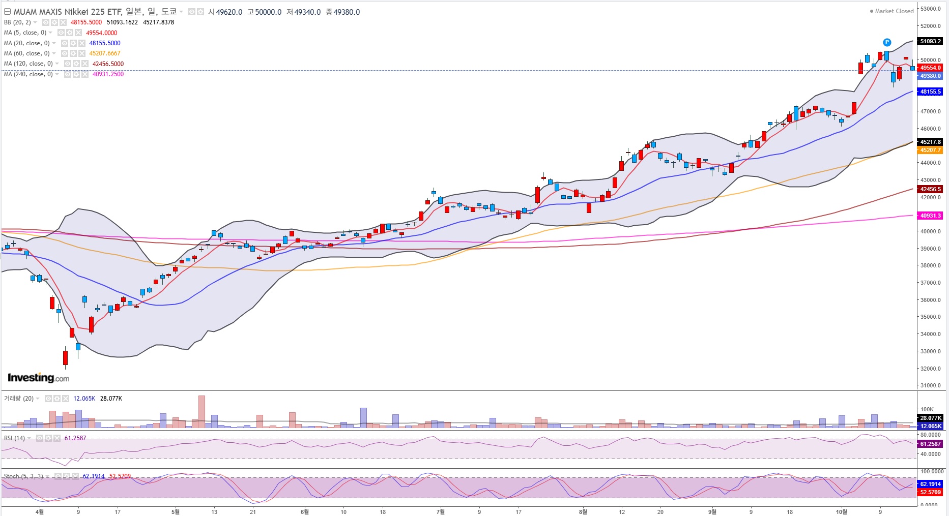Remove the MA (20, close, 0) indicator

(x=81, y=43)
